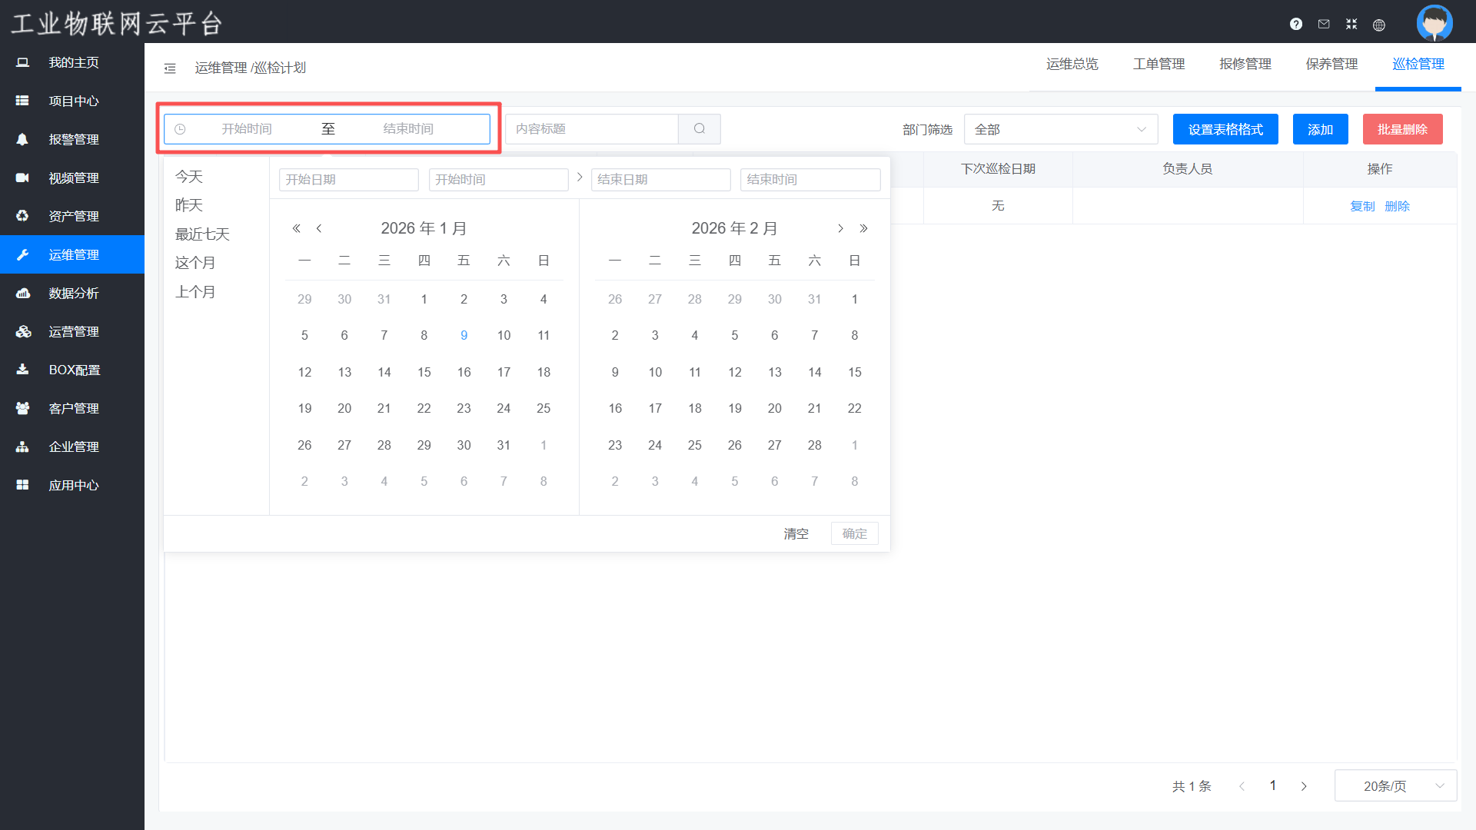The width and height of the screenshot is (1476, 830).
Task: Click the 复制 link in the table row
Action: [x=1362, y=206]
